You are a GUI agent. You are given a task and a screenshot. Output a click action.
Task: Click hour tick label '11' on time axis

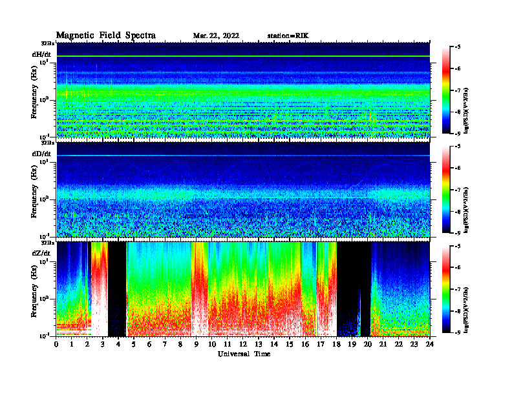pos(228,345)
